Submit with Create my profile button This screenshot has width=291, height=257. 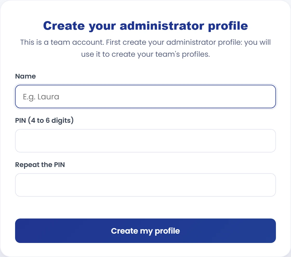pyautogui.click(x=145, y=231)
